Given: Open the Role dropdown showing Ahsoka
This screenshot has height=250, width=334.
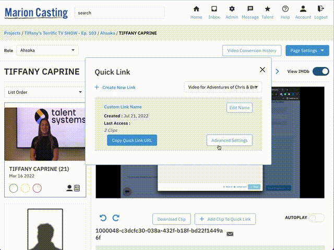Looking at the screenshot, I should point(47,51).
